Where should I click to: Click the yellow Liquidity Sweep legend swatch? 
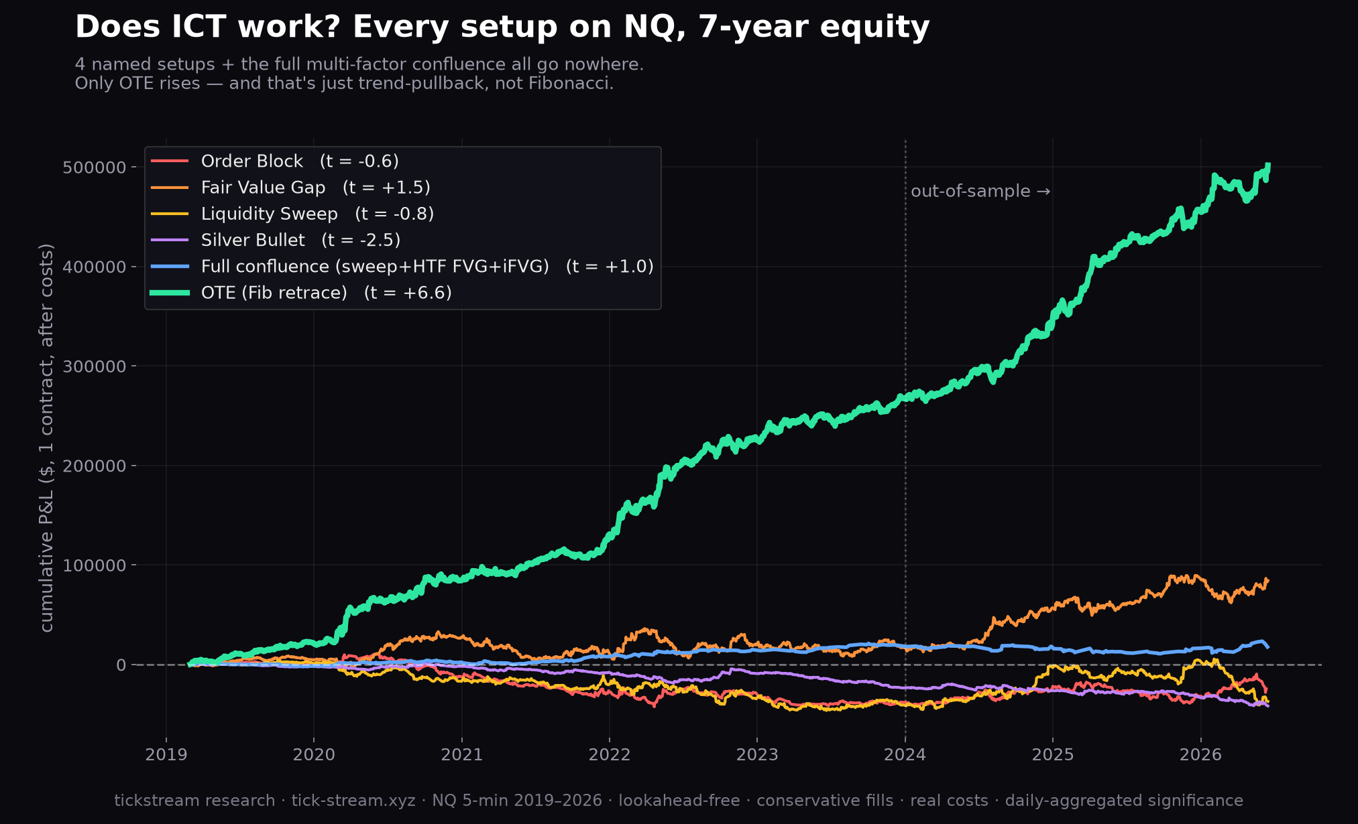[170, 214]
